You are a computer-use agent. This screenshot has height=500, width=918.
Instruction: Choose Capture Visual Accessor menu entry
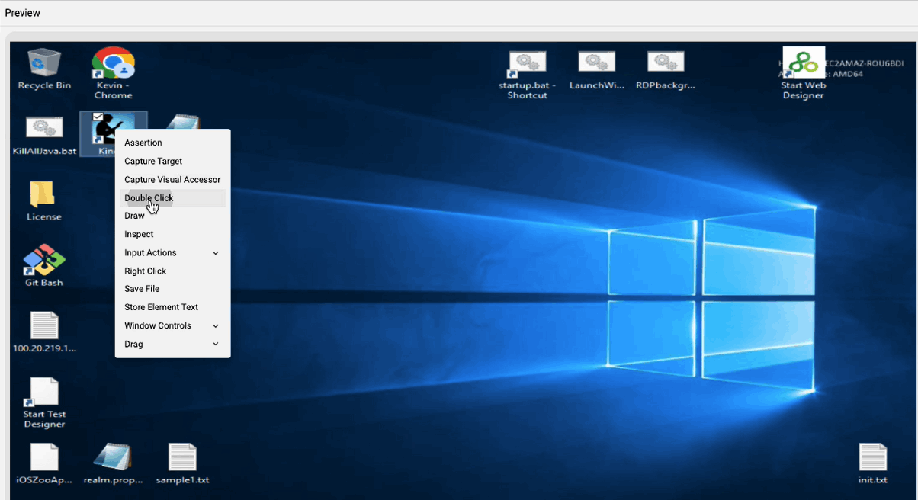click(172, 180)
